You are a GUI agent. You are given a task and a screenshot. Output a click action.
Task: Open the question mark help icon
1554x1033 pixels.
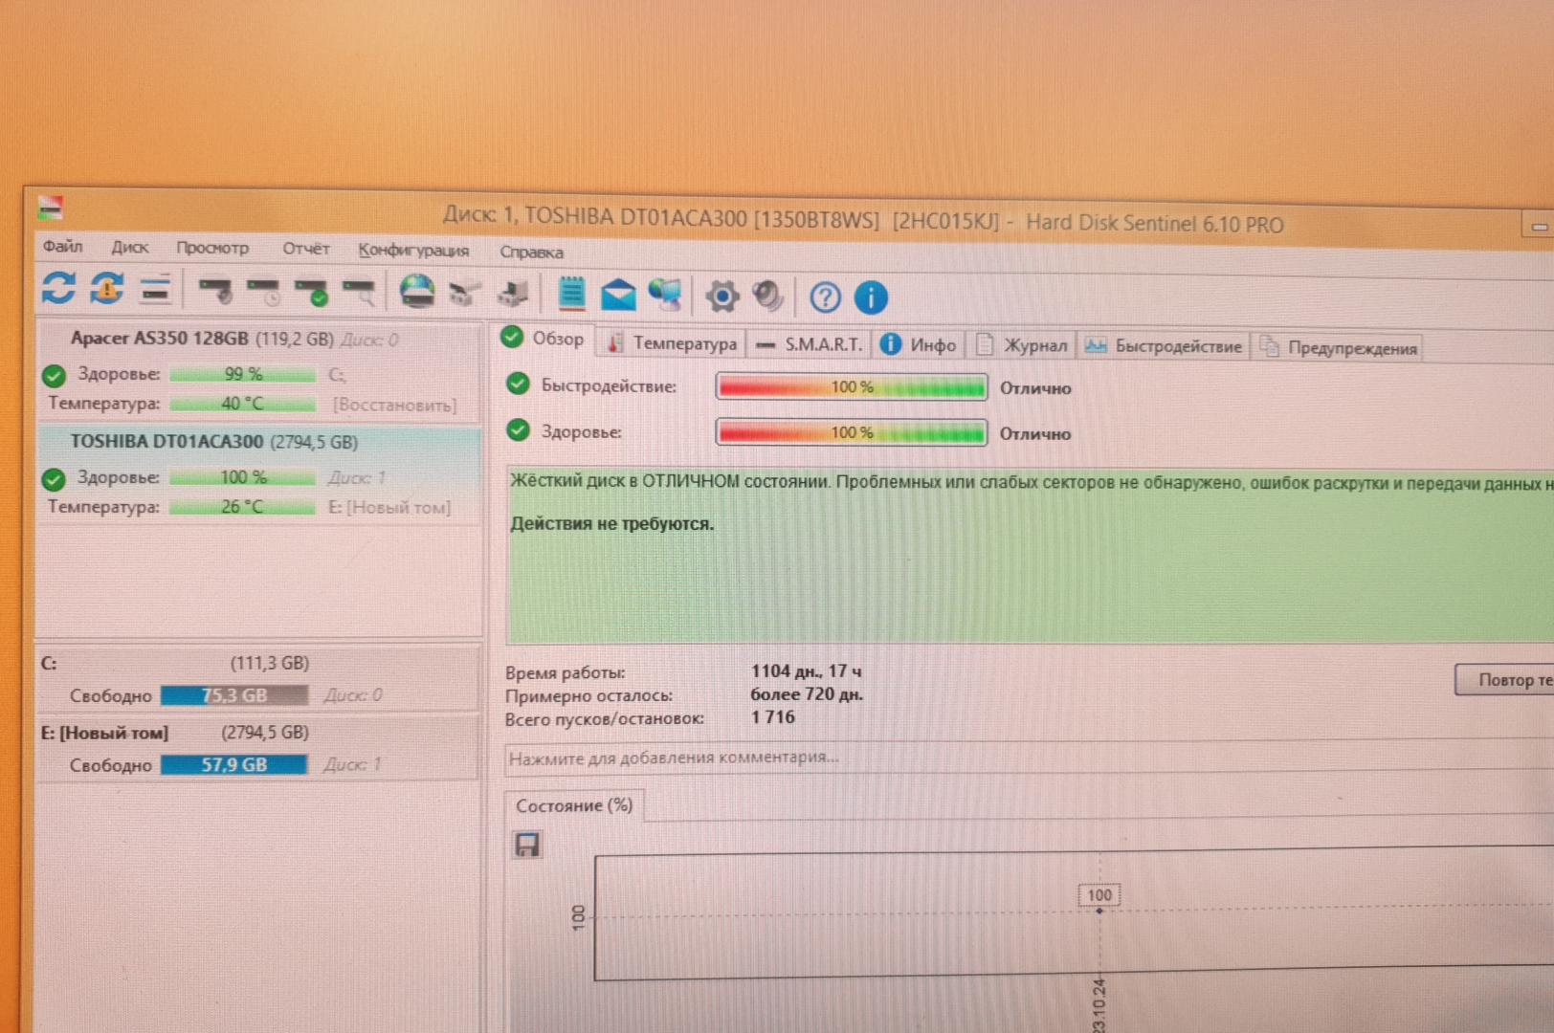[825, 297]
